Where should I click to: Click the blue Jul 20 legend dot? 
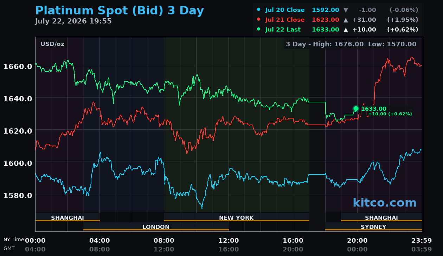[x=259, y=10]
